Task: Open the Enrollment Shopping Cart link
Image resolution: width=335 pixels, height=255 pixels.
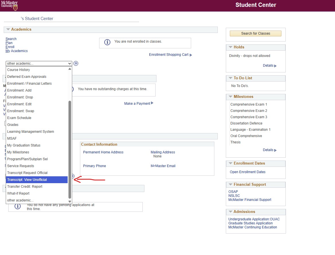Action: point(169,55)
